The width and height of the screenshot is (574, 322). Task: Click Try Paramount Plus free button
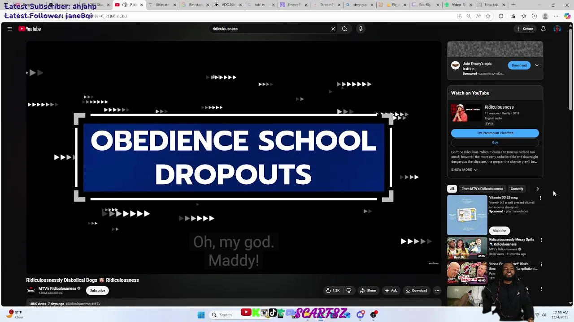point(495,133)
